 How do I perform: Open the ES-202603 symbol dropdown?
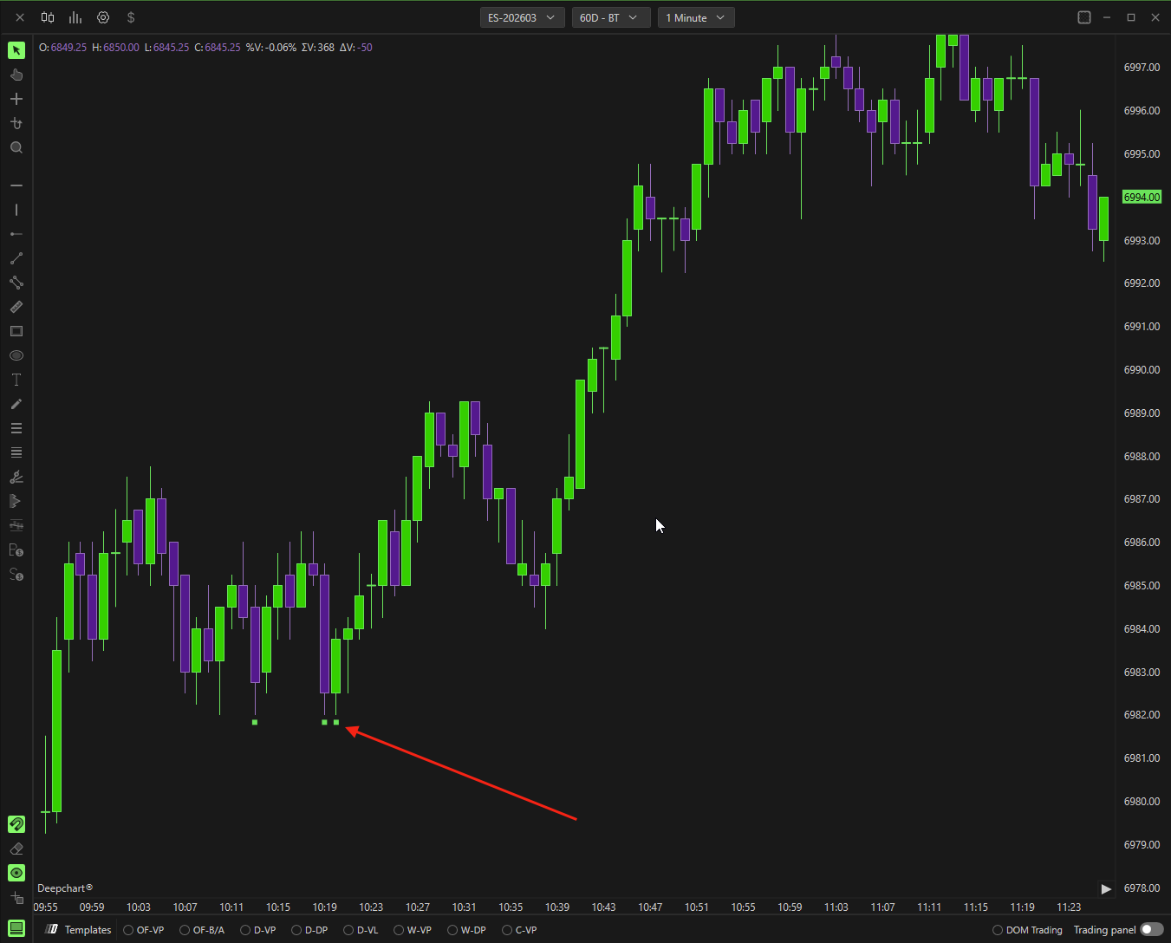[x=522, y=17]
